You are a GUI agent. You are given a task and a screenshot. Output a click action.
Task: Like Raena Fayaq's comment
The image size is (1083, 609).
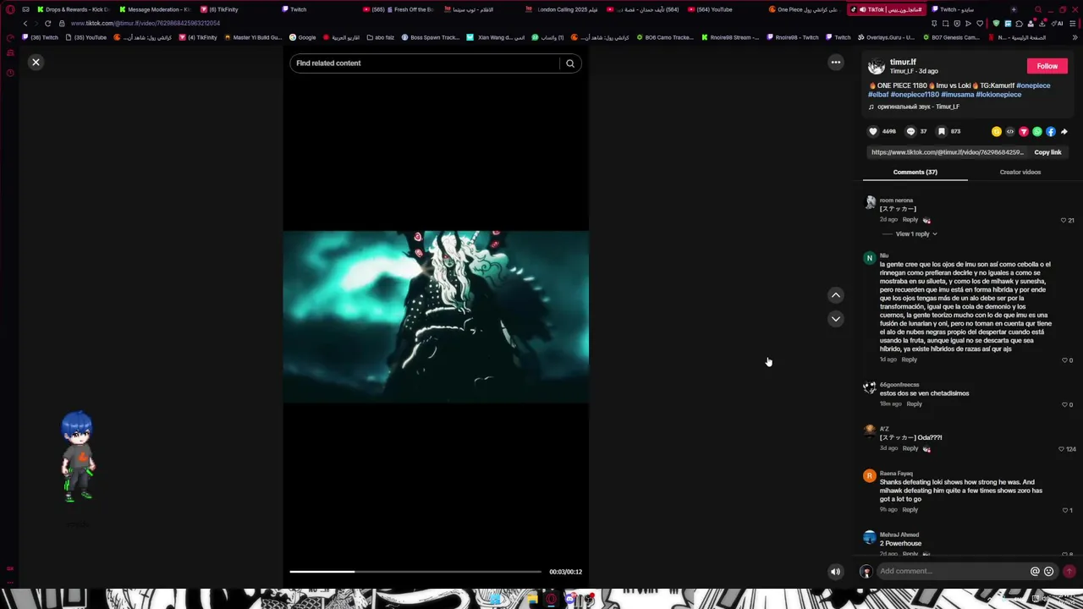pyautogui.click(x=1064, y=510)
